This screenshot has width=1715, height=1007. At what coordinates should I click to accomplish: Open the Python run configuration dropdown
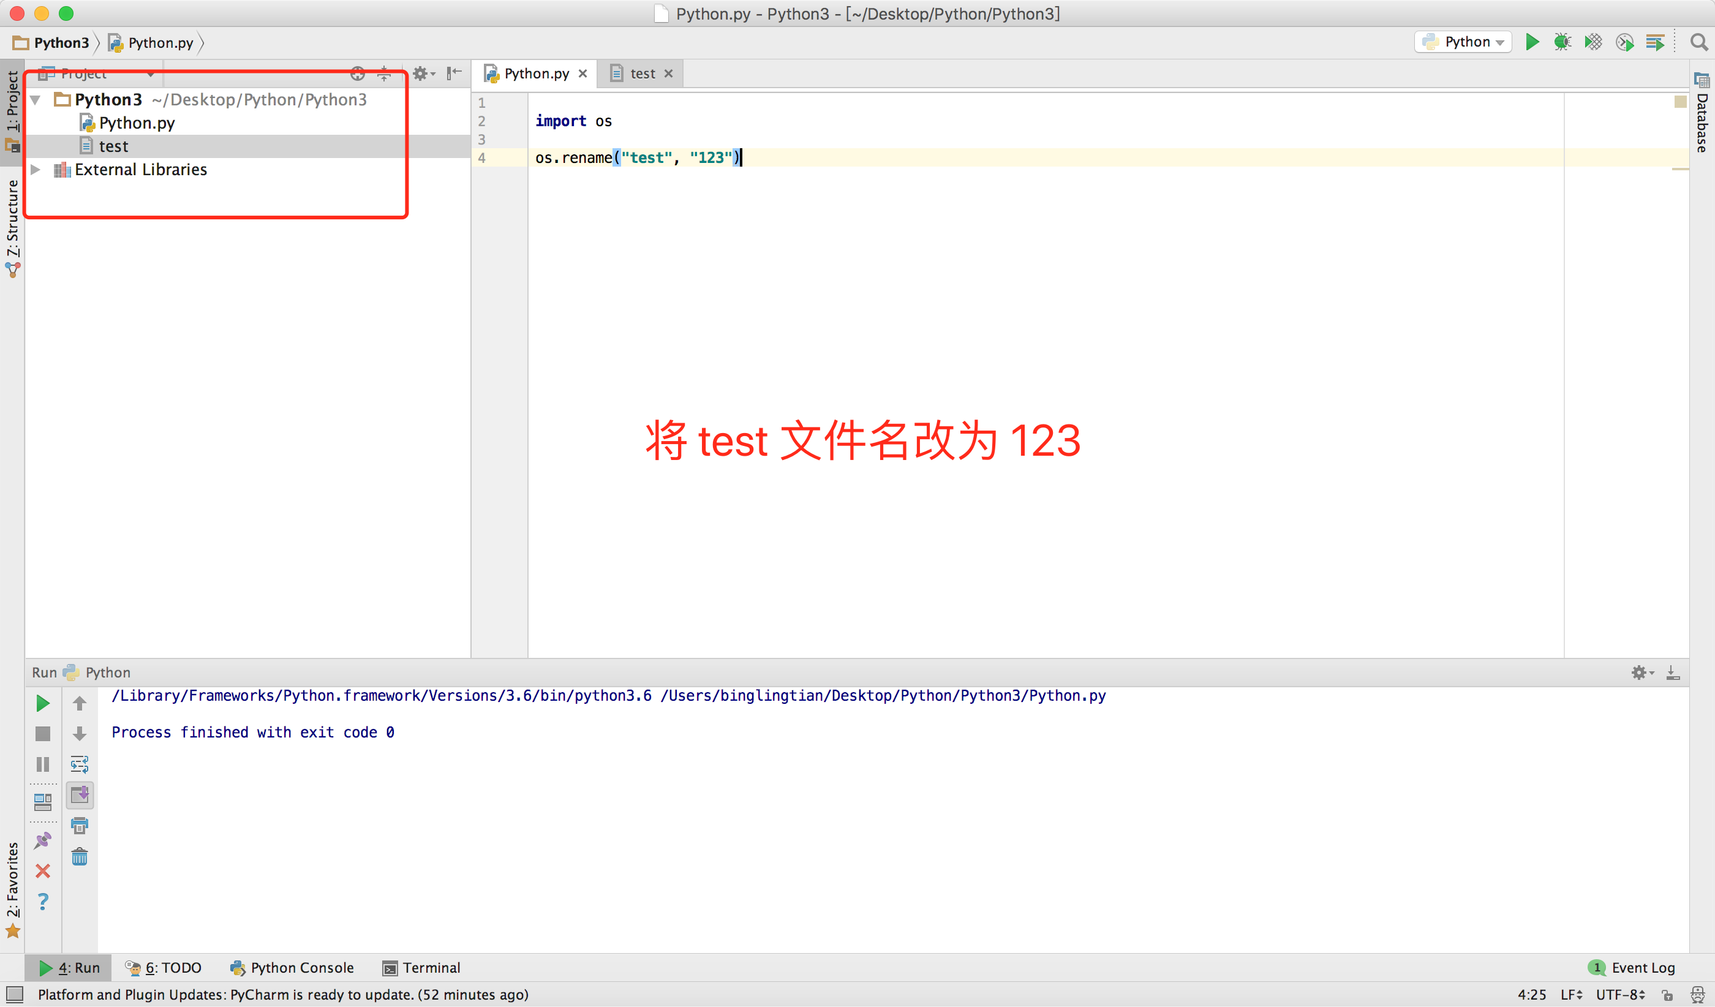(x=1463, y=42)
